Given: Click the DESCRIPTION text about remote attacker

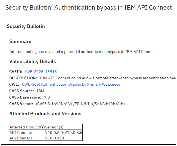Looking at the screenshot, I should click(x=108, y=78).
